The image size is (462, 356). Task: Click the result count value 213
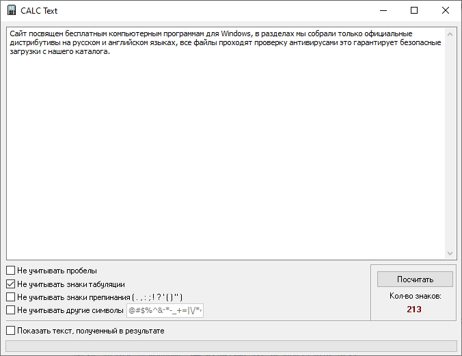(x=414, y=309)
